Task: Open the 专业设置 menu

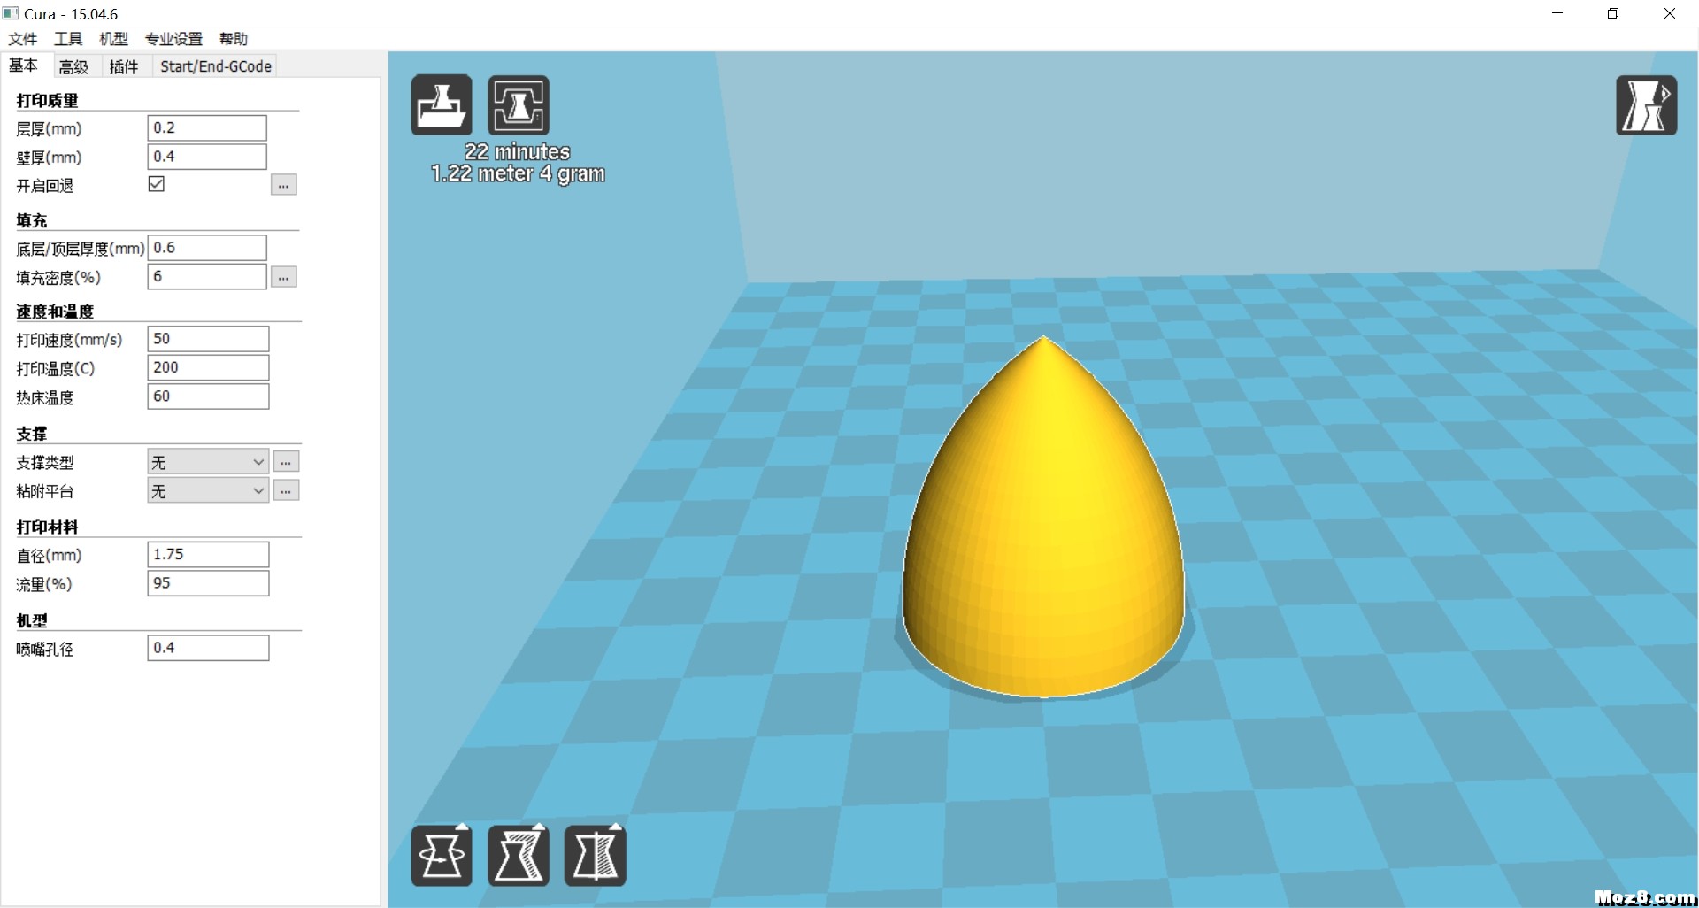Action: pyautogui.click(x=173, y=39)
